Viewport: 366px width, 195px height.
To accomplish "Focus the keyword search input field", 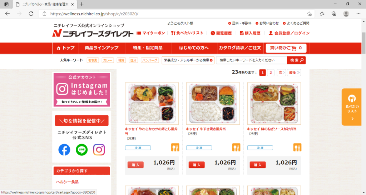I will 252,60.
